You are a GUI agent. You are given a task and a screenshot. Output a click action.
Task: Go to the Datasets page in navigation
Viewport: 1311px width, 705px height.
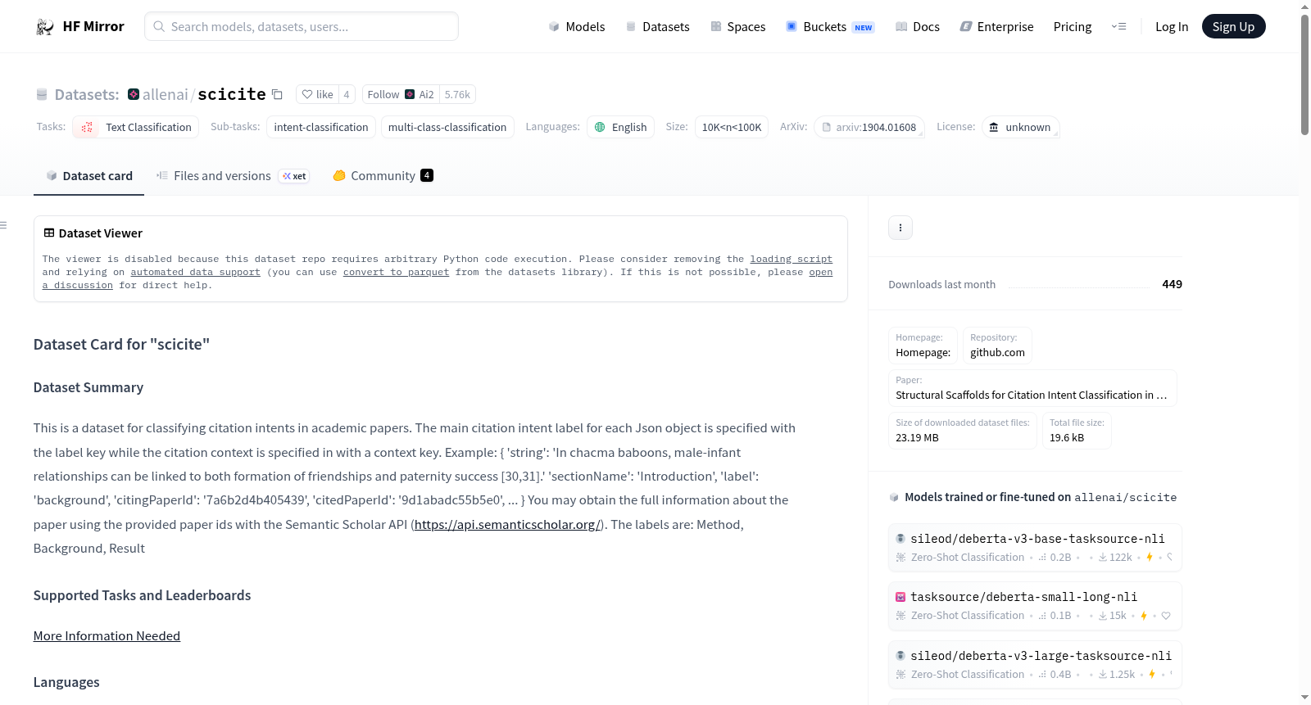(657, 26)
